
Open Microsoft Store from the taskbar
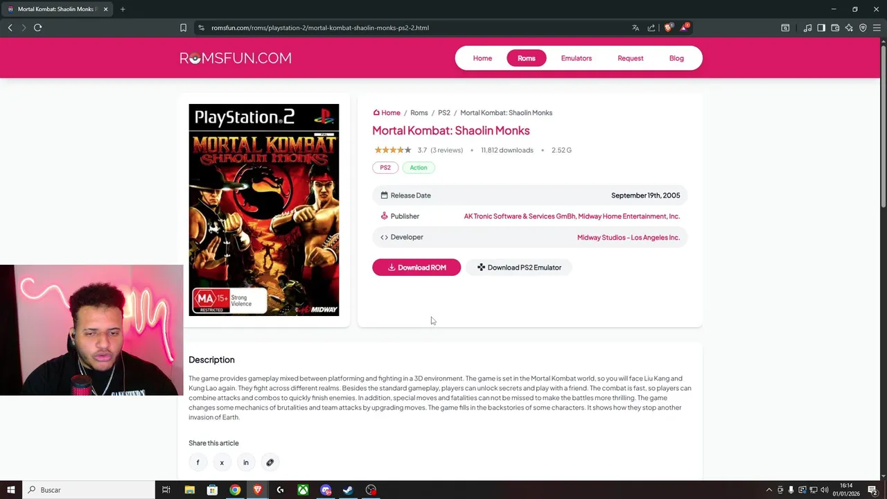point(212,490)
